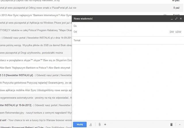
Task: Attach a file using the paperclip icon
Action: (99, 125)
